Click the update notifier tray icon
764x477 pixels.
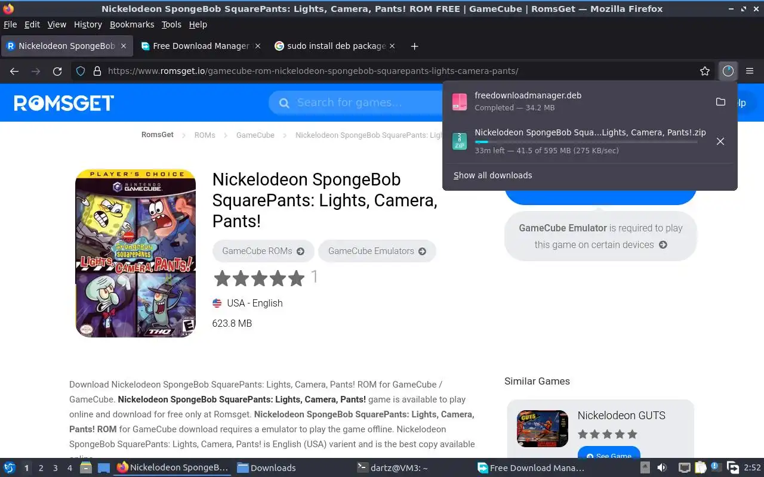click(x=716, y=468)
